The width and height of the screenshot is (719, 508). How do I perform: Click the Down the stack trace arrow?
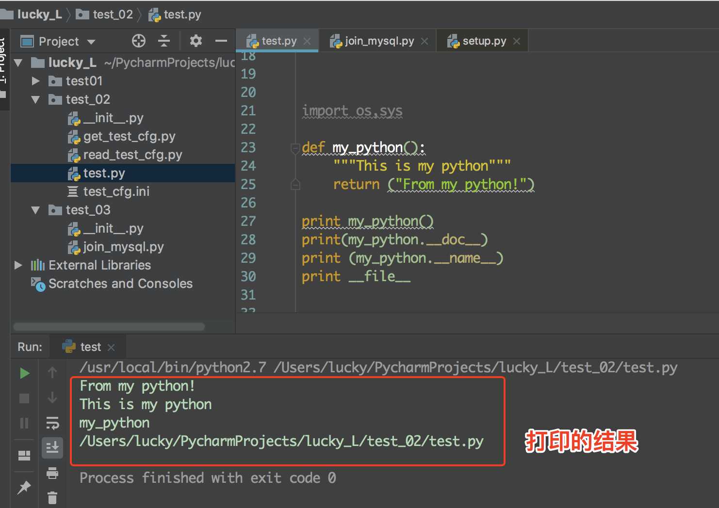click(x=52, y=397)
